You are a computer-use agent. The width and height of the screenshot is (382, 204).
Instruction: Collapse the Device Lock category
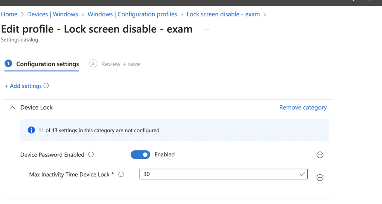12,108
